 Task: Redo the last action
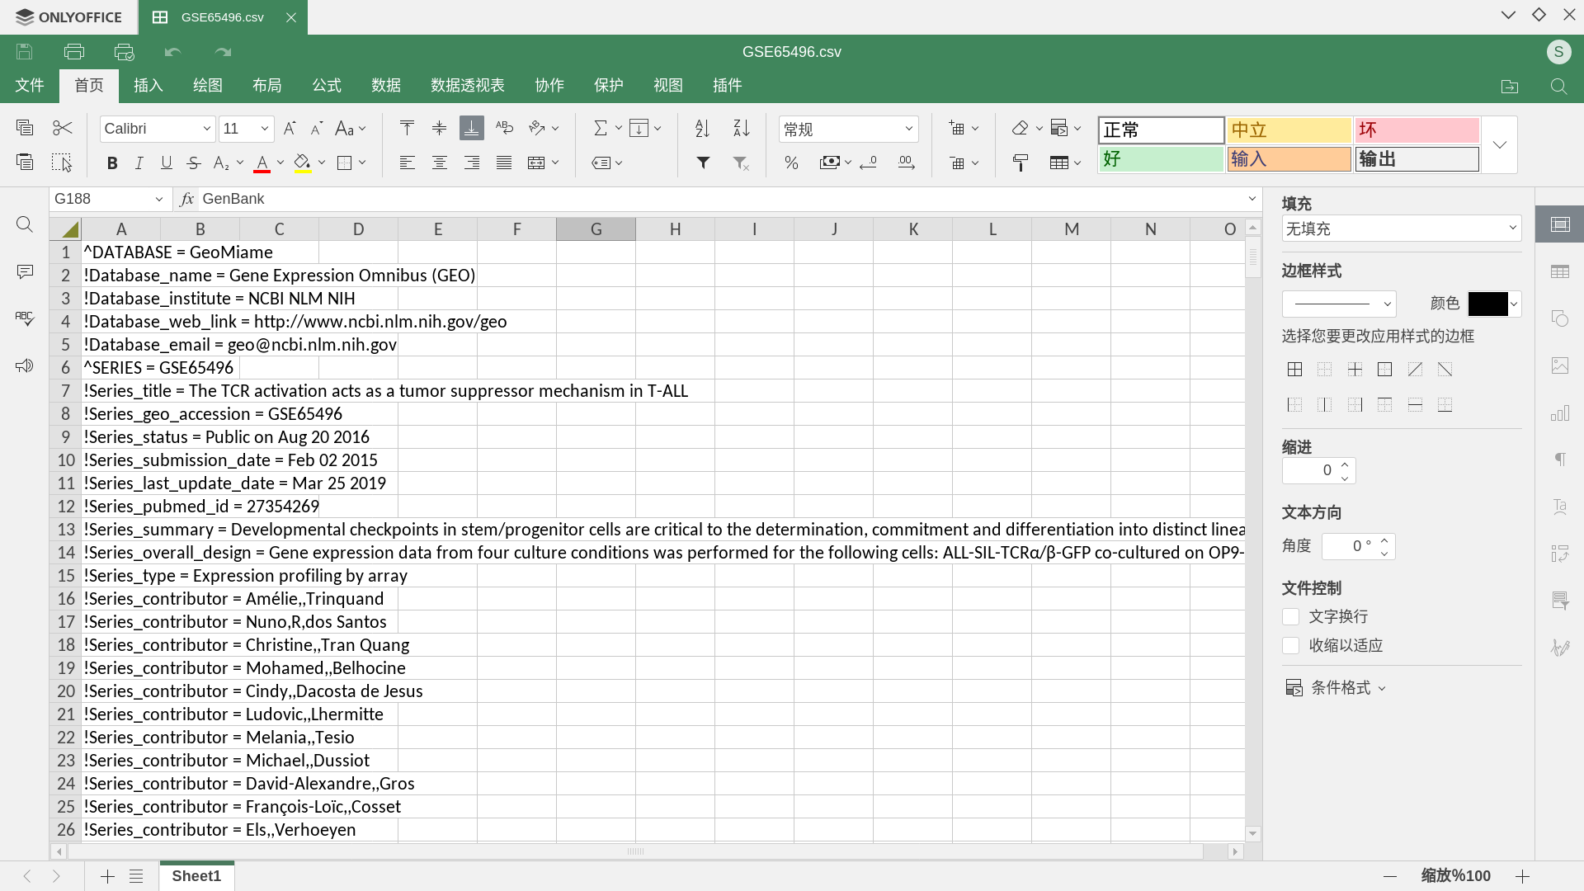click(223, 51)
